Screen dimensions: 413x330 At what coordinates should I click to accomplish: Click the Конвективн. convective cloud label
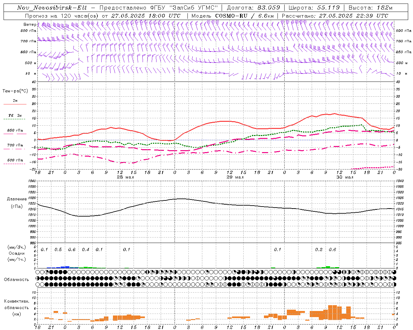(x=16, y=301)
